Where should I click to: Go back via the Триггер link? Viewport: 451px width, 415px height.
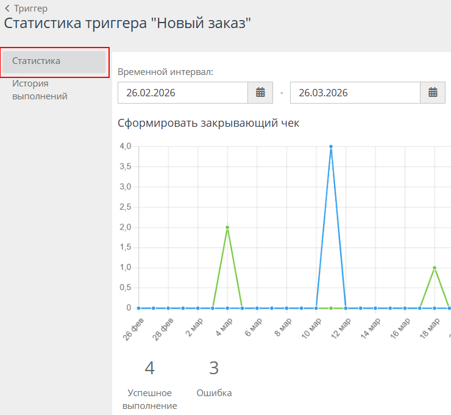(x=26, y=9)
